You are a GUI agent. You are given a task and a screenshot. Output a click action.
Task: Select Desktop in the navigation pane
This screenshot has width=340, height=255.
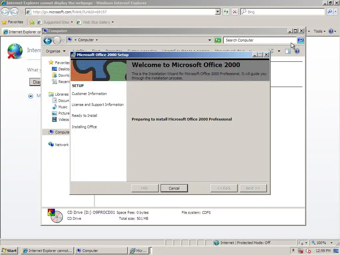click(x=61, y=69)
